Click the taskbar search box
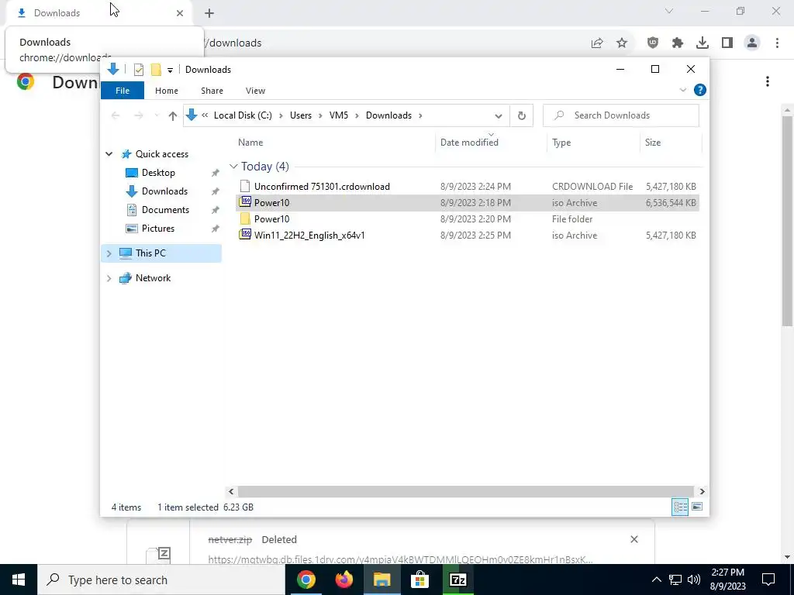 pyautogui.click(x=161, y=580)
